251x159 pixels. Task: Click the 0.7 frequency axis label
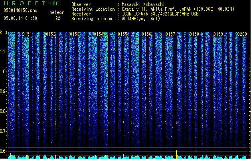(x=4, y=131)
